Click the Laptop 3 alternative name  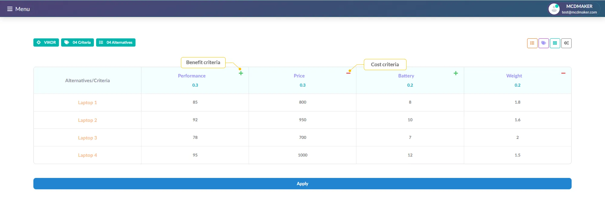tap(87, 138)
